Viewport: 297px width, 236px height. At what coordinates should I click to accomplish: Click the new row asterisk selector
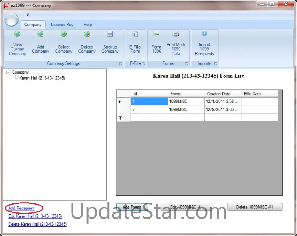124,118
